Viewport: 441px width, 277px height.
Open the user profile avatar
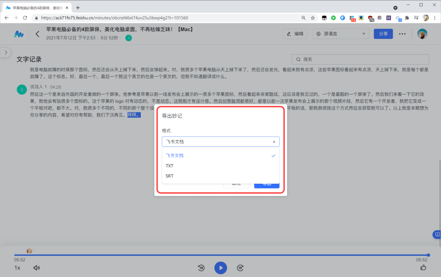(422, 34)
